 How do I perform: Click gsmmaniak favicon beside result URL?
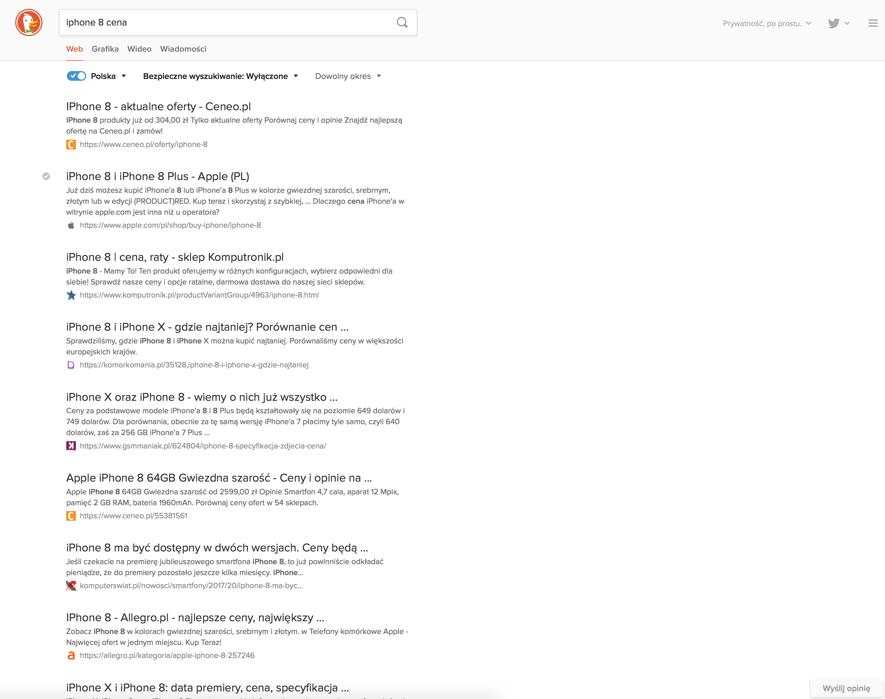click(71, 446)
